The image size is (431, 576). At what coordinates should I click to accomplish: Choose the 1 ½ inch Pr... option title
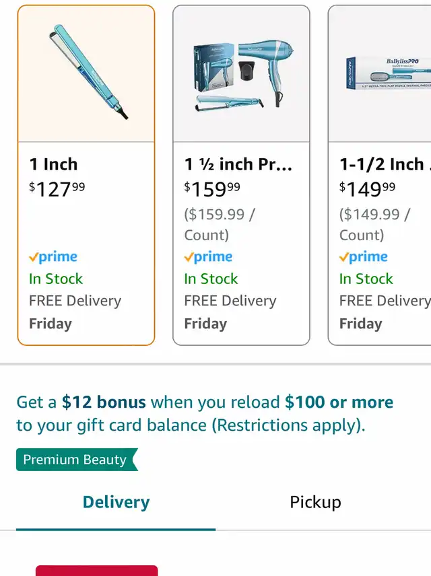coord(238,164)
